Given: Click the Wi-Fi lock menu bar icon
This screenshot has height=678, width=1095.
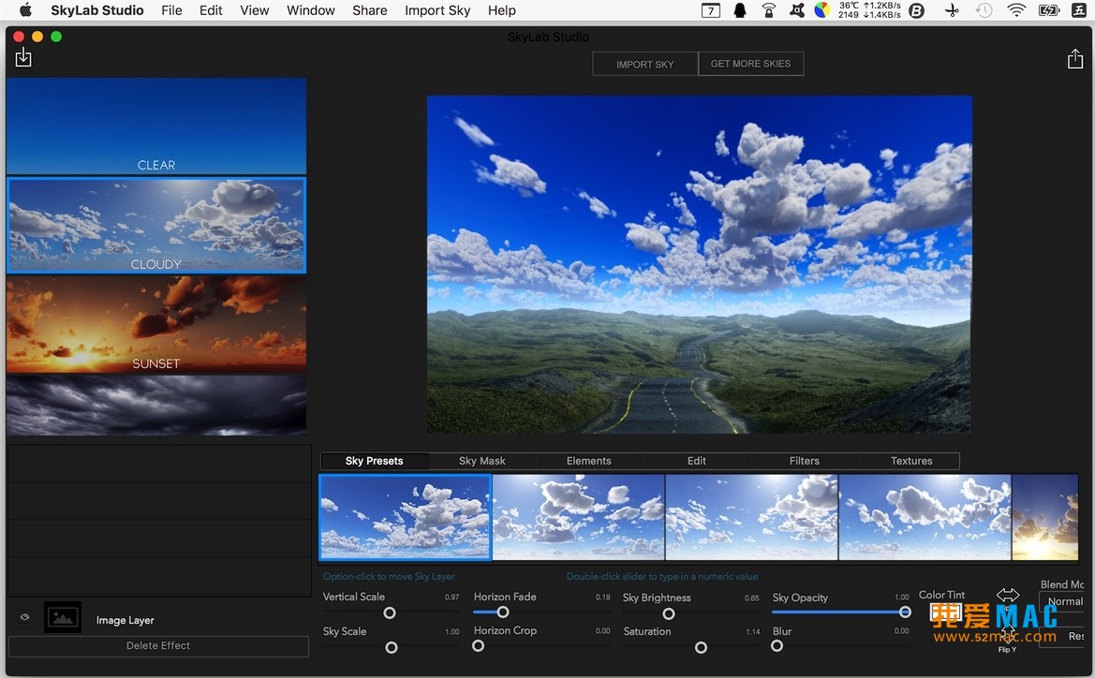Looking at the screenshot, I should point(768,9).
